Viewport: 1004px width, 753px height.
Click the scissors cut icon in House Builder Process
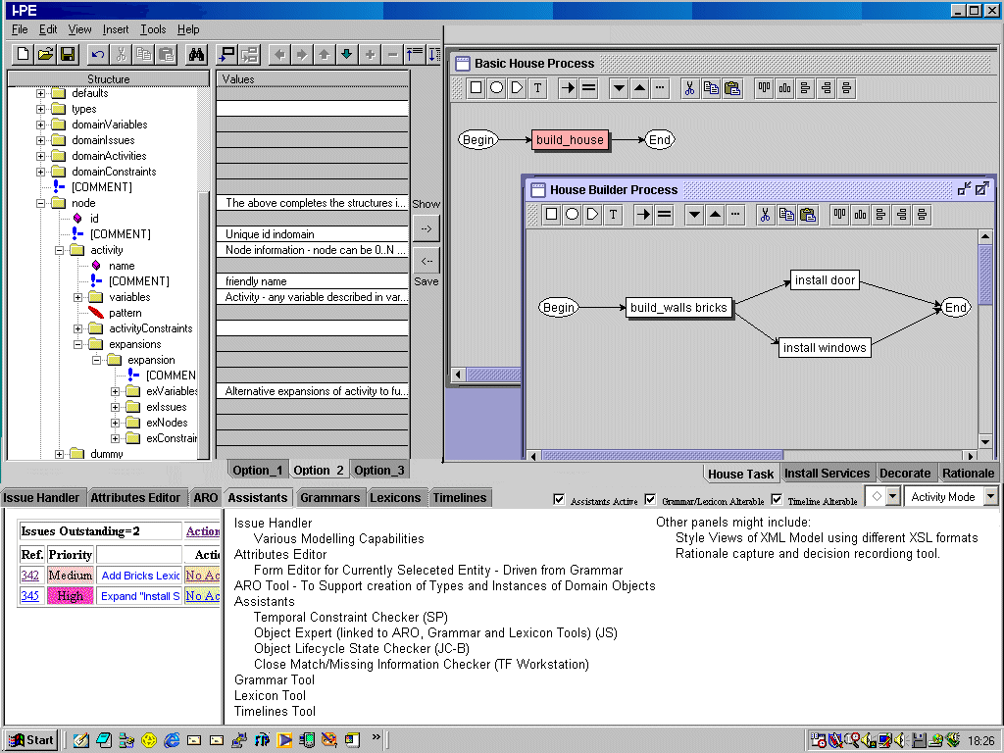(765, 215)
